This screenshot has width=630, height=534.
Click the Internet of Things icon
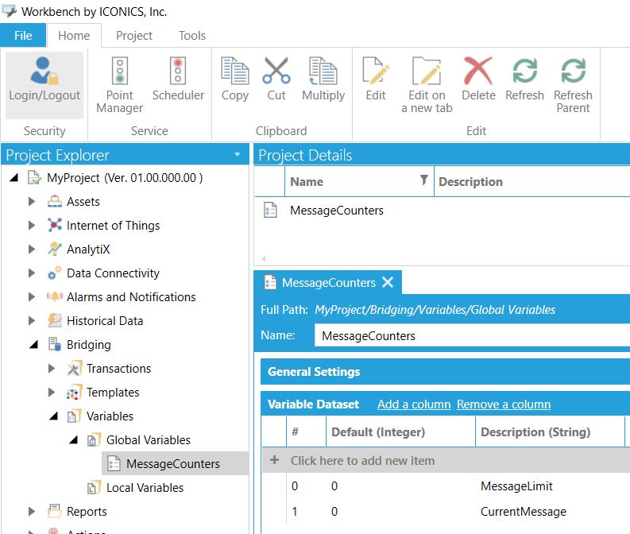click(55, 225)
